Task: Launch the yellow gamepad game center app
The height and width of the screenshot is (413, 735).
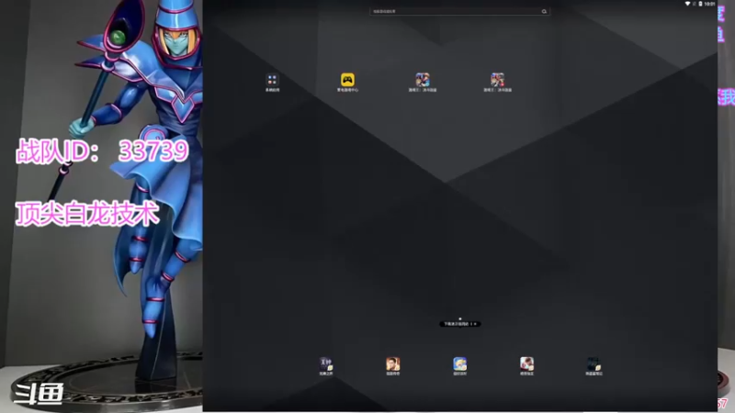Action: click(x=347, y=80)
